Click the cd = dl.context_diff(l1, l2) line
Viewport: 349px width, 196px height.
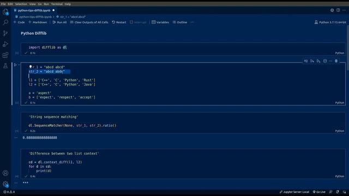pos(55,162)
